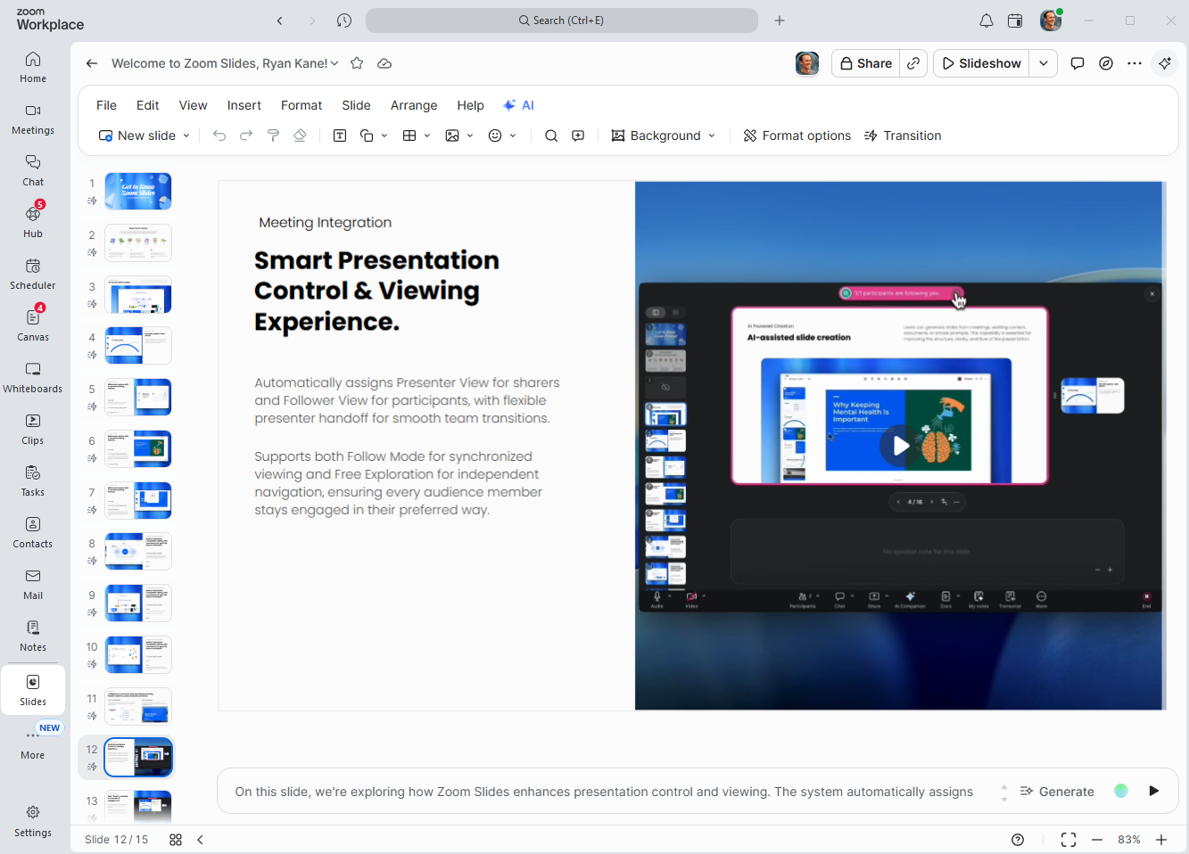
Task: Open Notes in the sidebar
Action: click(33, 636)
